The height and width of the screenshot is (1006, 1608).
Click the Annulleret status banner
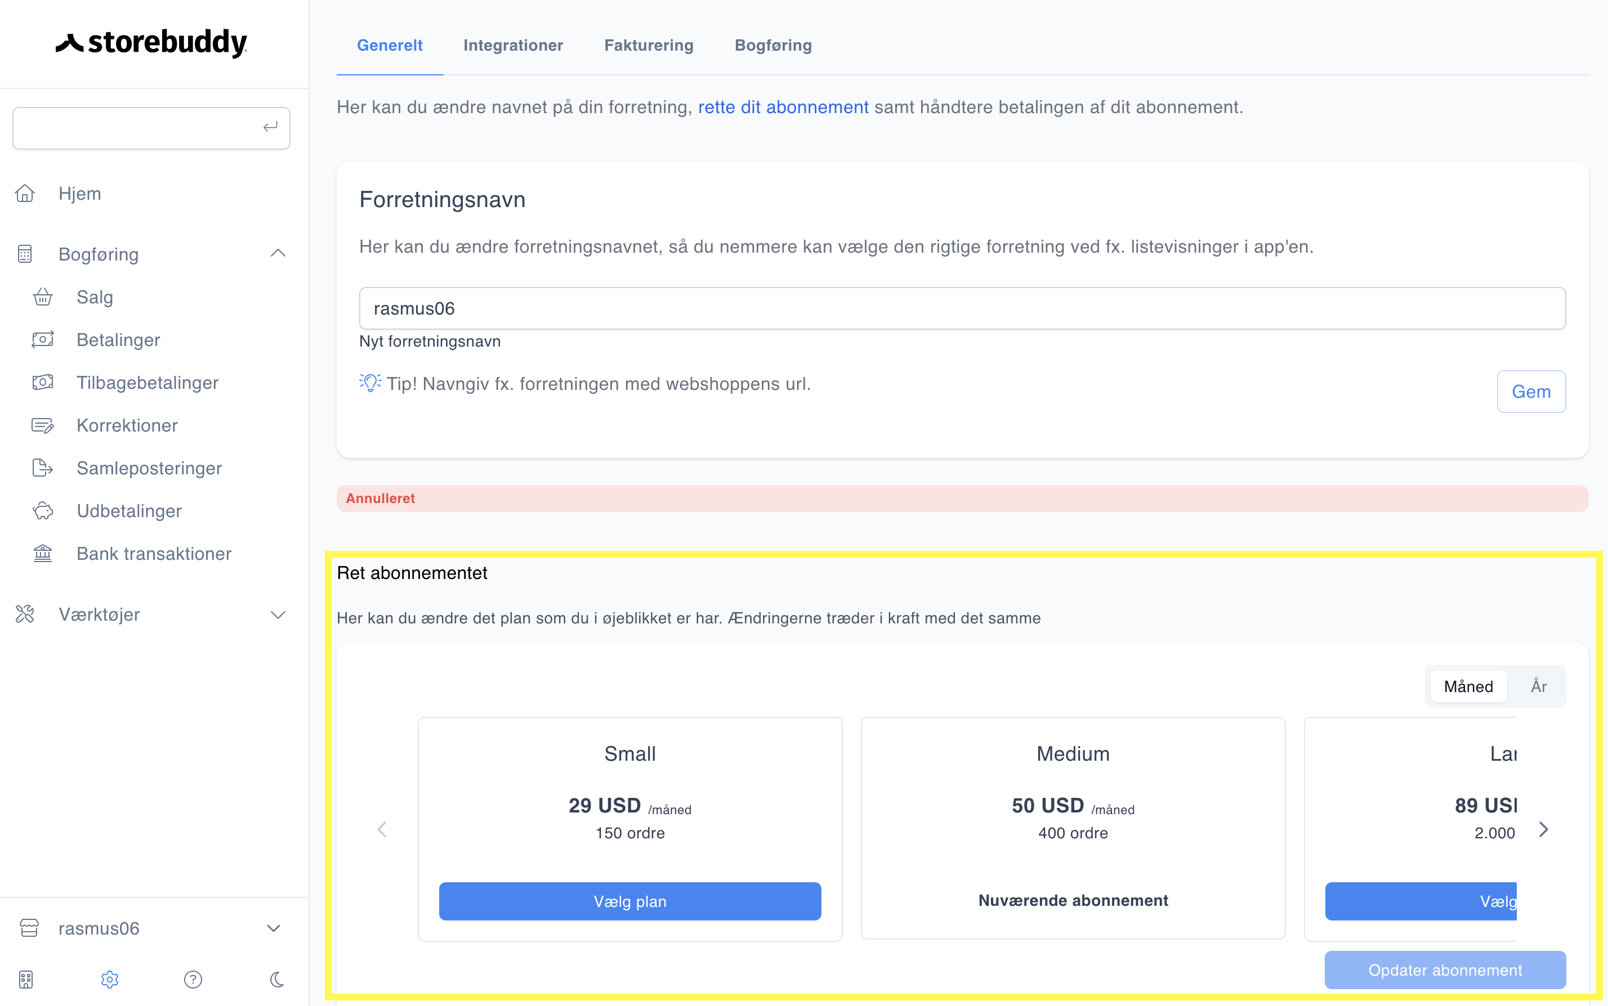click(x=962, y=498)
